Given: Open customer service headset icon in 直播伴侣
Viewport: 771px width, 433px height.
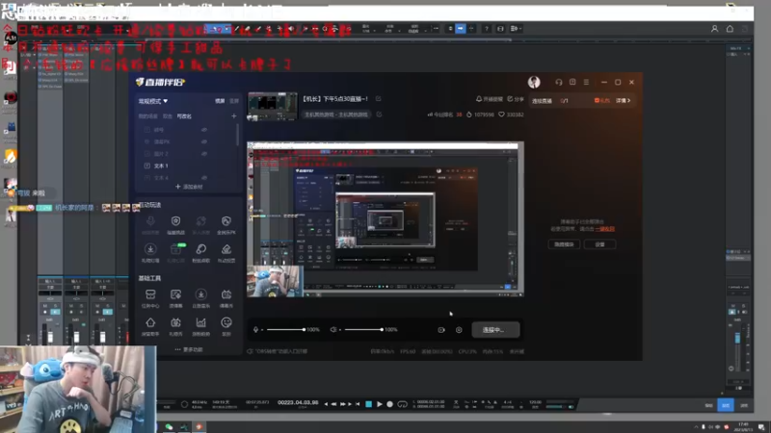Looking at the screenshot, I should click(559, 82).
